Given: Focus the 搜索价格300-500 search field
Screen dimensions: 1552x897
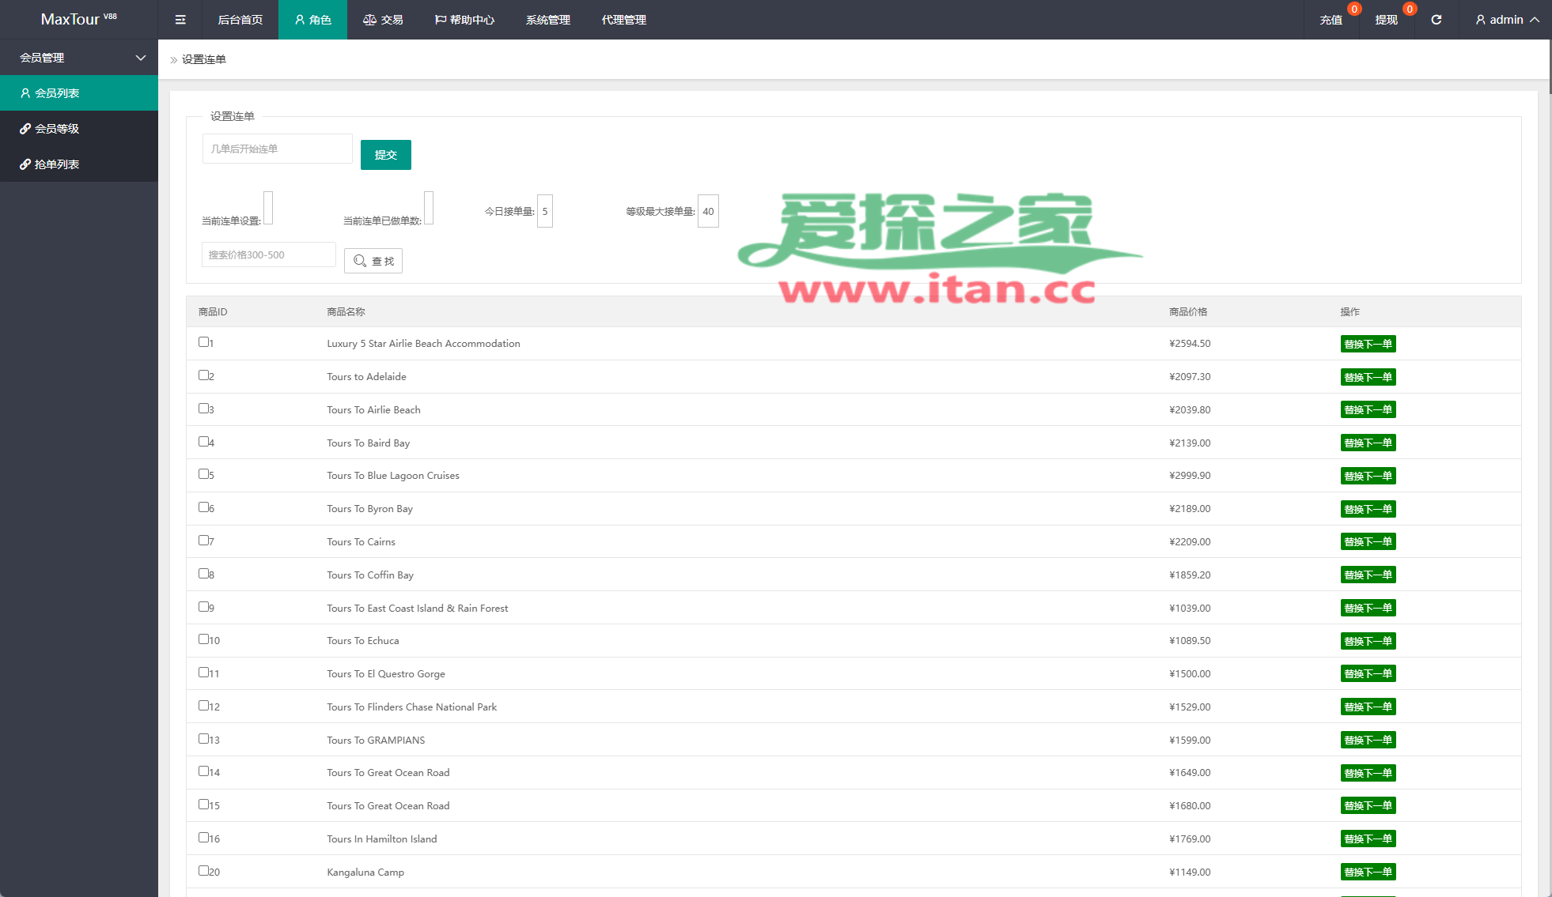Looking at the screenshot, I should (x=269, y=254).
